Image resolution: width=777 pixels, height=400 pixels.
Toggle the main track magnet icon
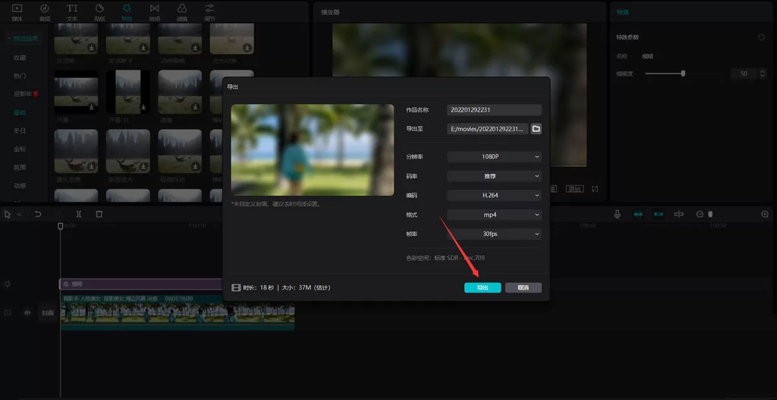pos(638,214)
